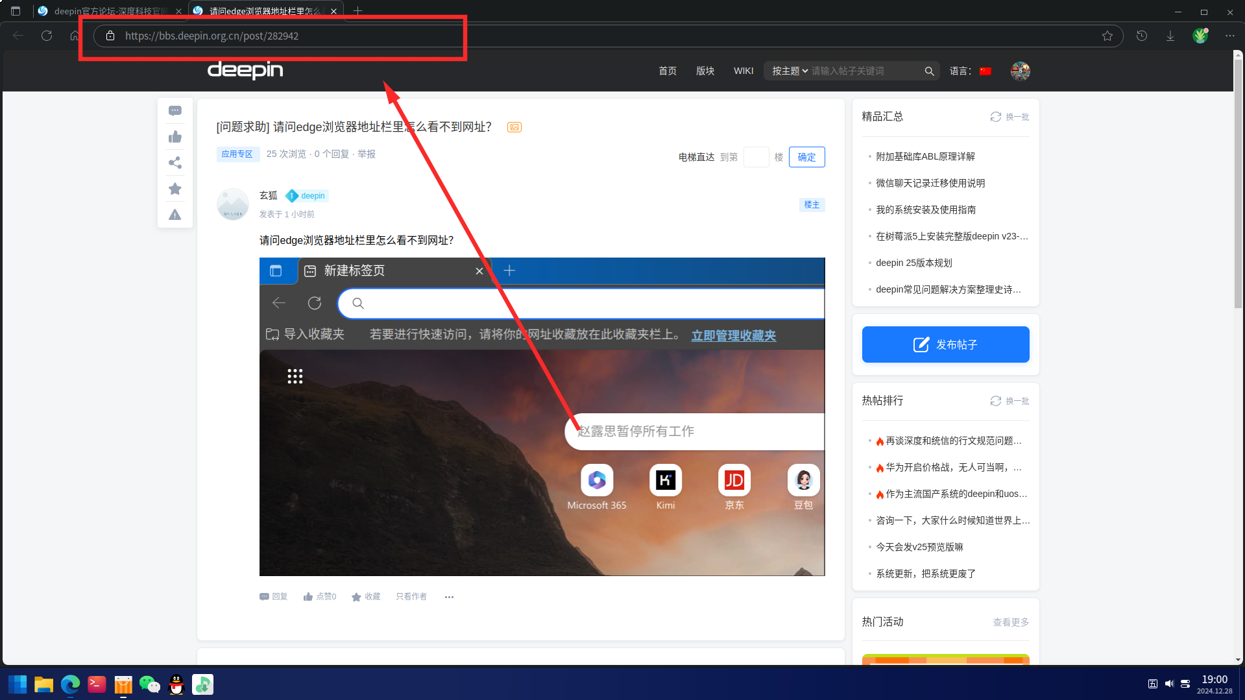This screenshot has width=1245, height=700.
Task: Click the deepin logo
Action: point(245,70)
